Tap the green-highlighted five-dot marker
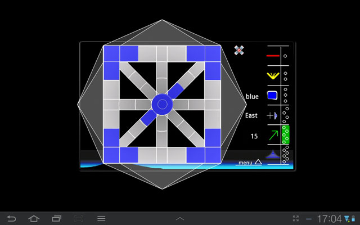360x225 pixels. 286,134
